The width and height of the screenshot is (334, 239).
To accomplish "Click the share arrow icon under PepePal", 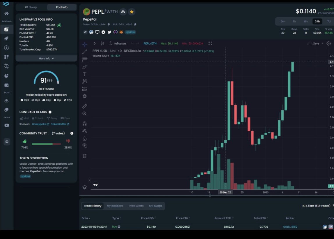I will coord(85,32).
